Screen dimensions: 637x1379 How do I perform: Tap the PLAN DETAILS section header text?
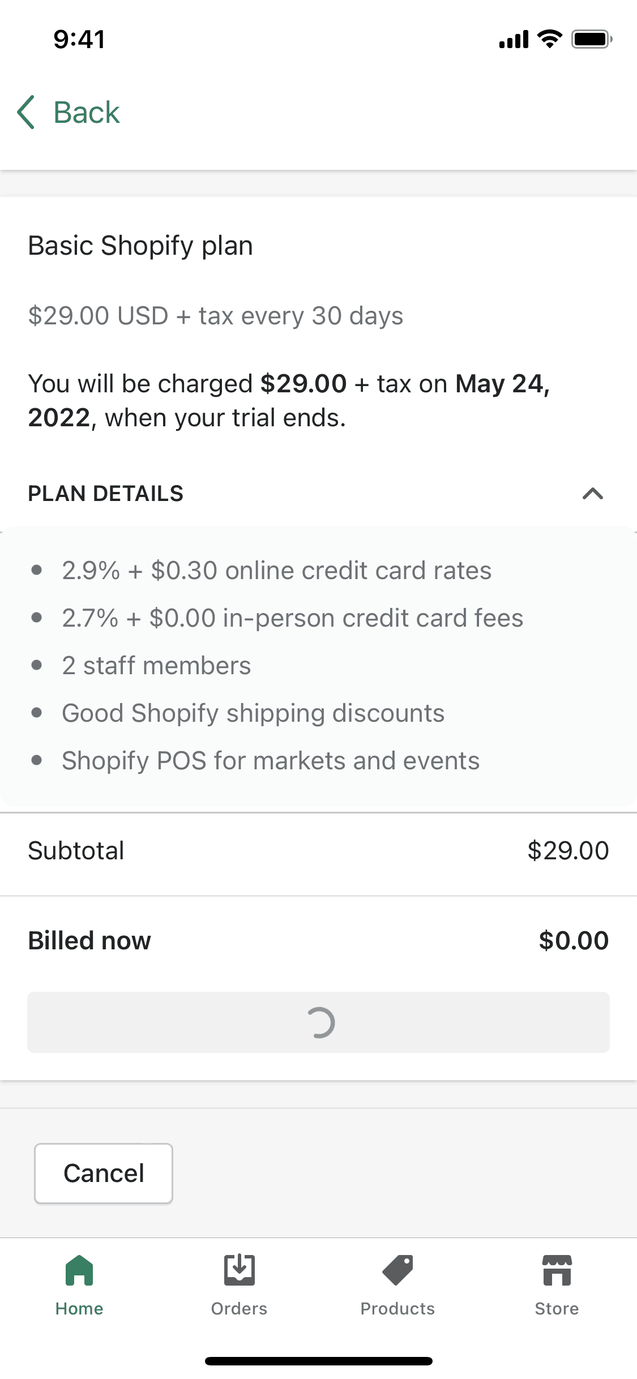pyautogui.click(x=106, y=494)
